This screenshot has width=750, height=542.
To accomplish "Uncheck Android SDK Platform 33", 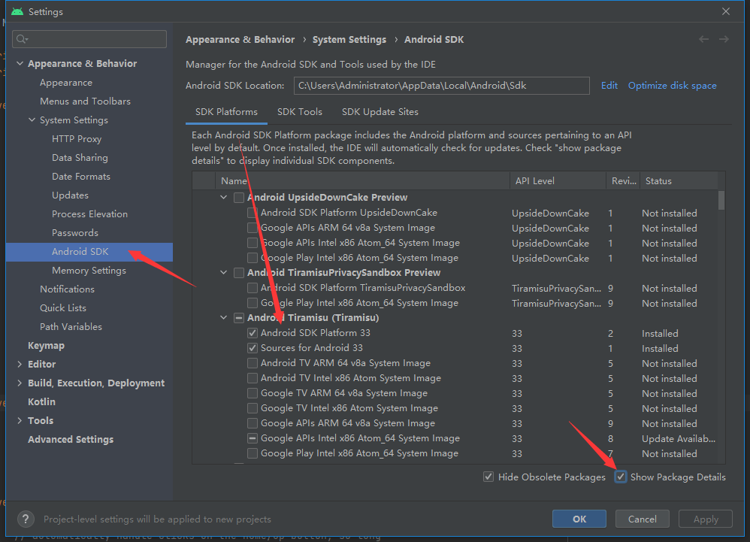I will (253, 333).
